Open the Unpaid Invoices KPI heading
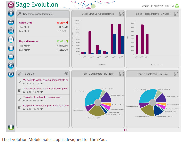This screenshot has height=142, width=182. [x=29, y=41]
